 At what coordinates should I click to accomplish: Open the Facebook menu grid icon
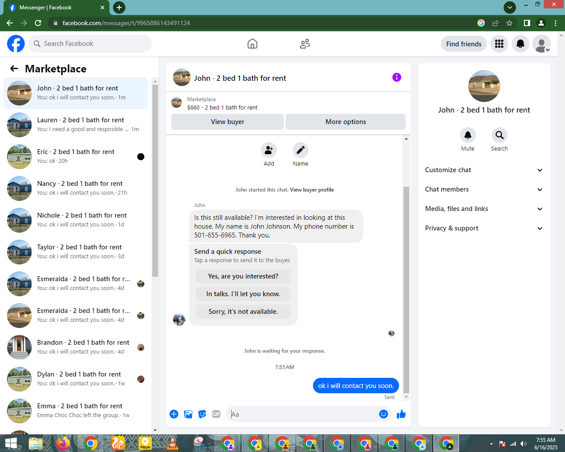click(499, 44)
